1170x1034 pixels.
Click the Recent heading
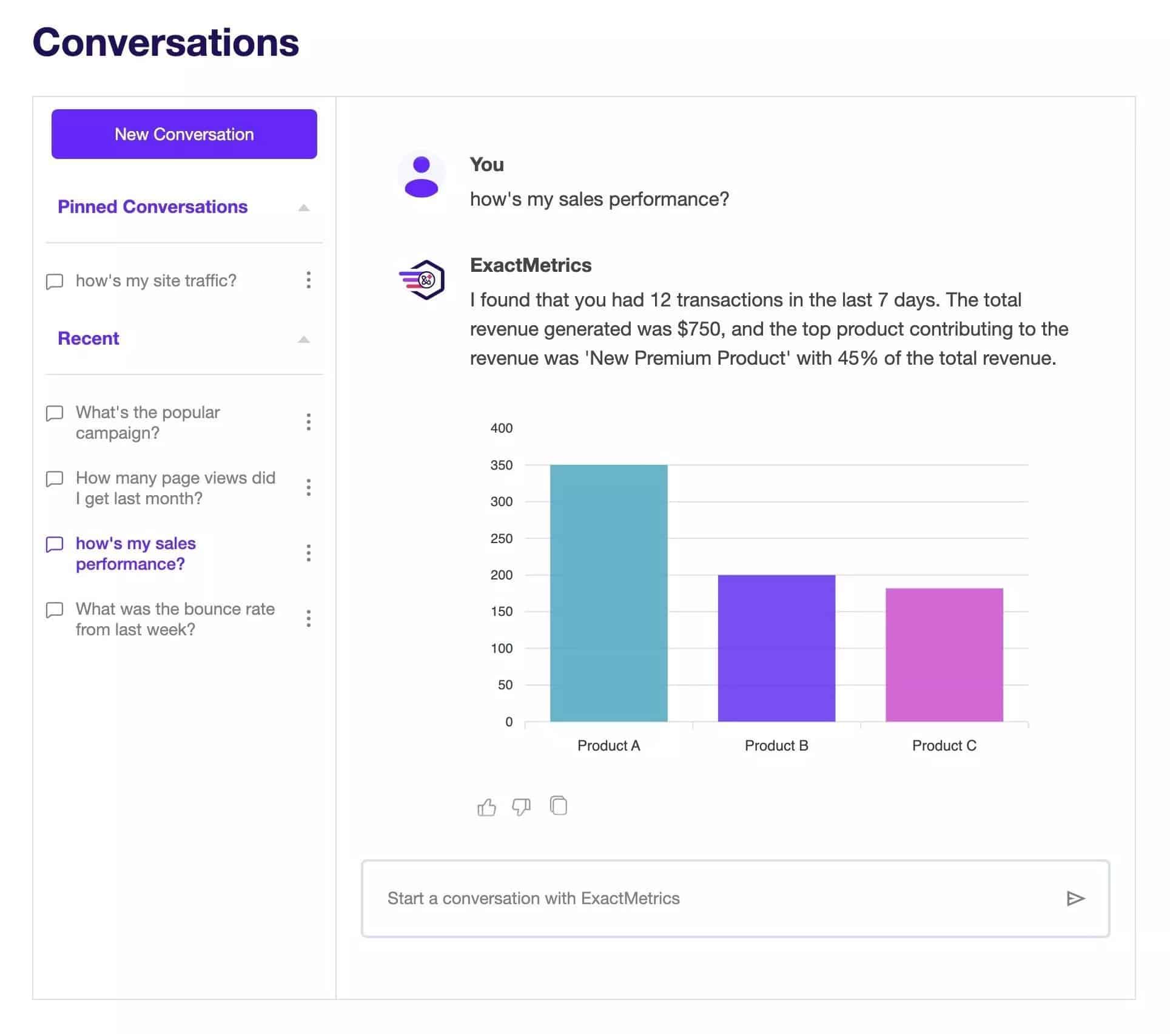pyautogui.click(x=89, y=339)
